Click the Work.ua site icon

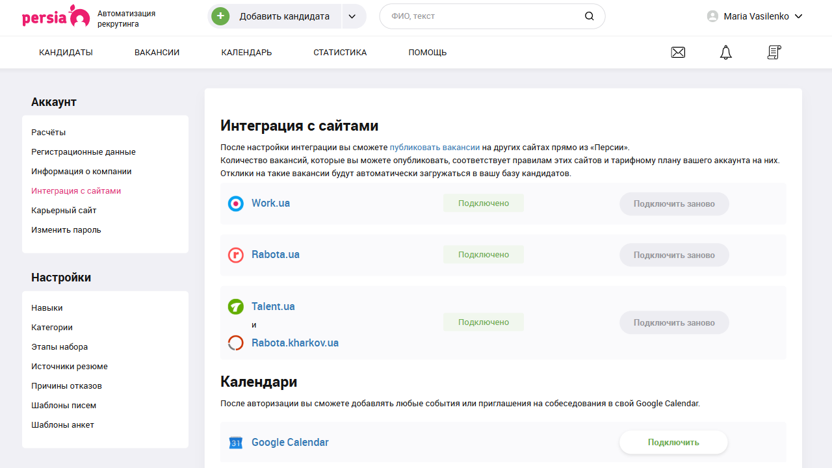tap(236, 203)
